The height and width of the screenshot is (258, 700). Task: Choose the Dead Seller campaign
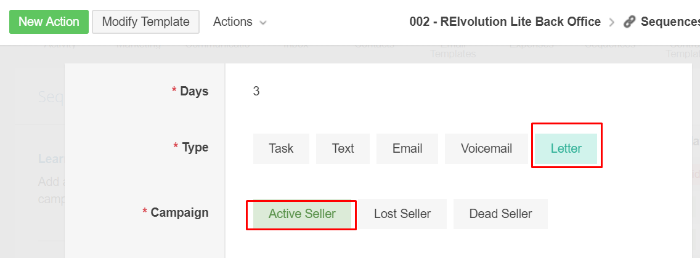500,214
